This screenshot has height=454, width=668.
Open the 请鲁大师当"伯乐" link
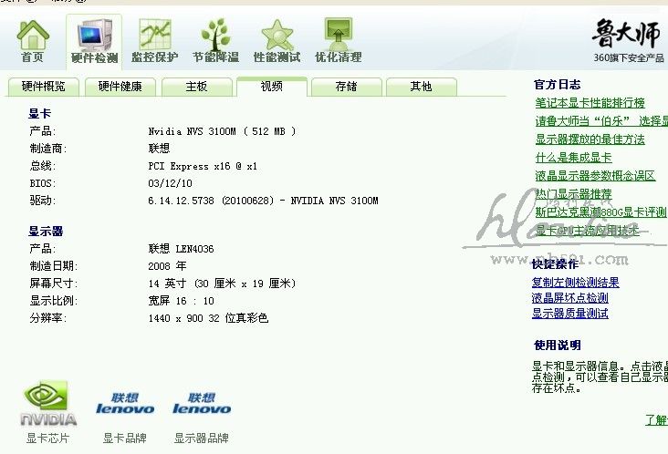(601, 121)
